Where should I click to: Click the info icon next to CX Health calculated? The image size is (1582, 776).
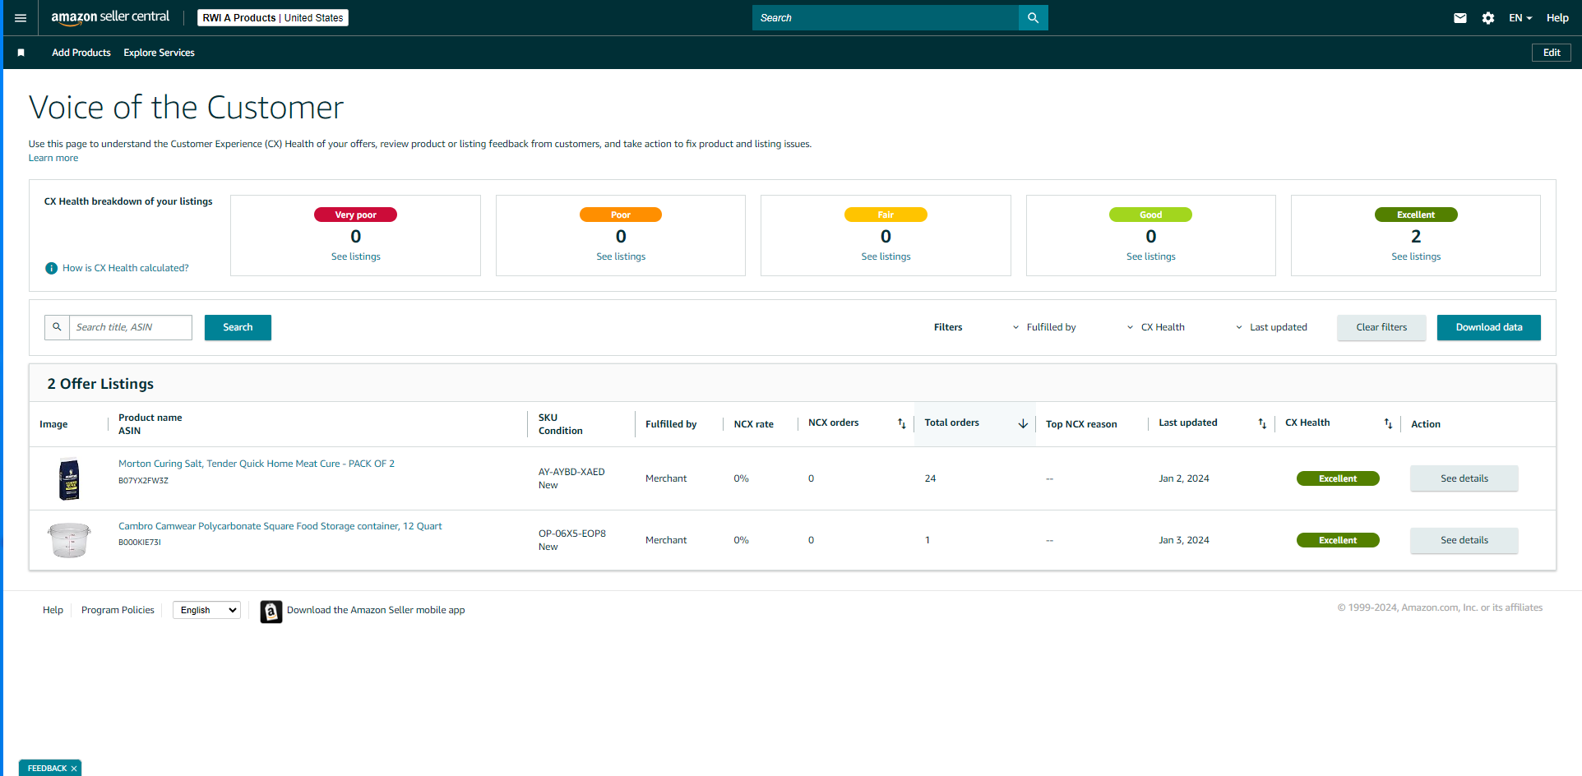coord(51,268)
